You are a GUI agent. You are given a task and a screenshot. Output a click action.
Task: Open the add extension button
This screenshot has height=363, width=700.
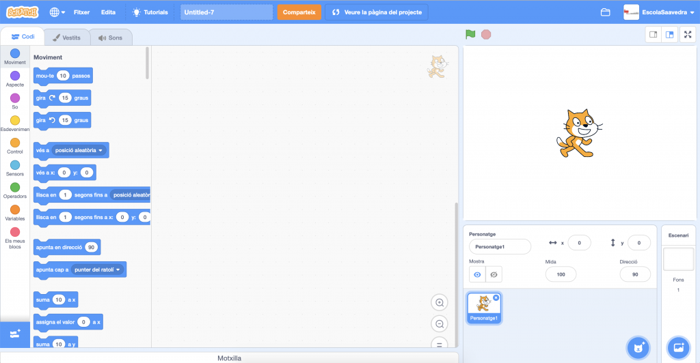click(14, 334)
